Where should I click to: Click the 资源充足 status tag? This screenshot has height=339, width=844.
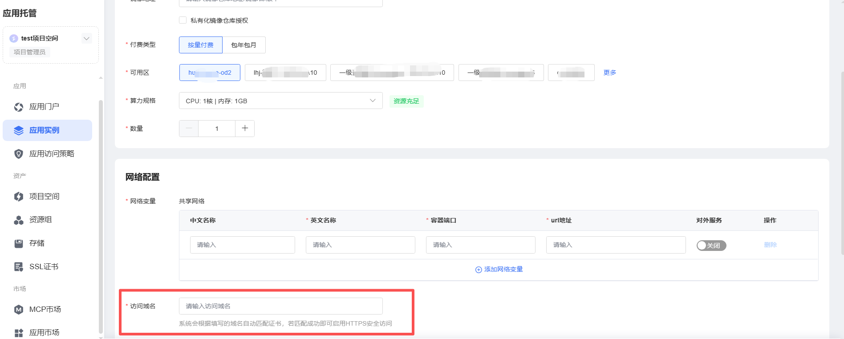point(406,101)
